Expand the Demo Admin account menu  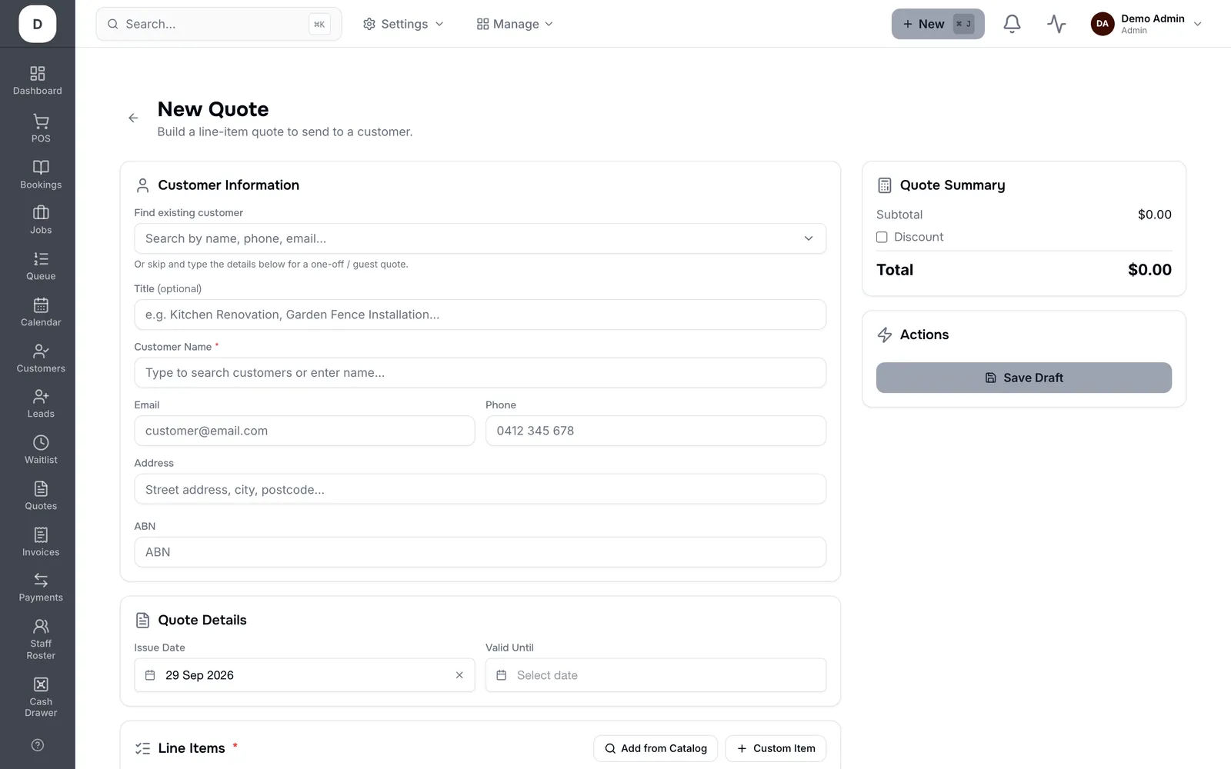point(1146,24)
